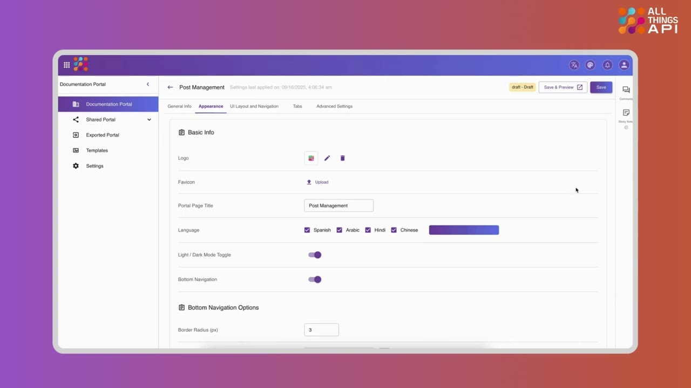The height and width of the screenshot is (388, 691).
Task: Click the logo thumbnail preview
Action: [311, 158]
